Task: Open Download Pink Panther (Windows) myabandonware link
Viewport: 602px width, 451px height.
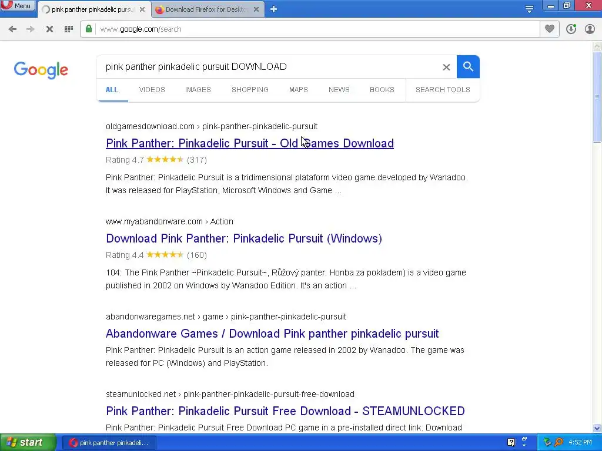Action: click(244, 238)
